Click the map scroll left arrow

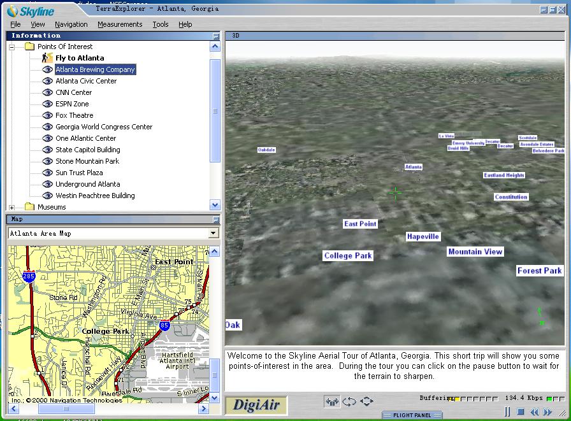tap(13, 409)
